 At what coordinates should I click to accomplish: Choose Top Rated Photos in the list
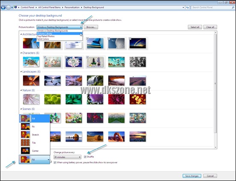coord(59,36)
